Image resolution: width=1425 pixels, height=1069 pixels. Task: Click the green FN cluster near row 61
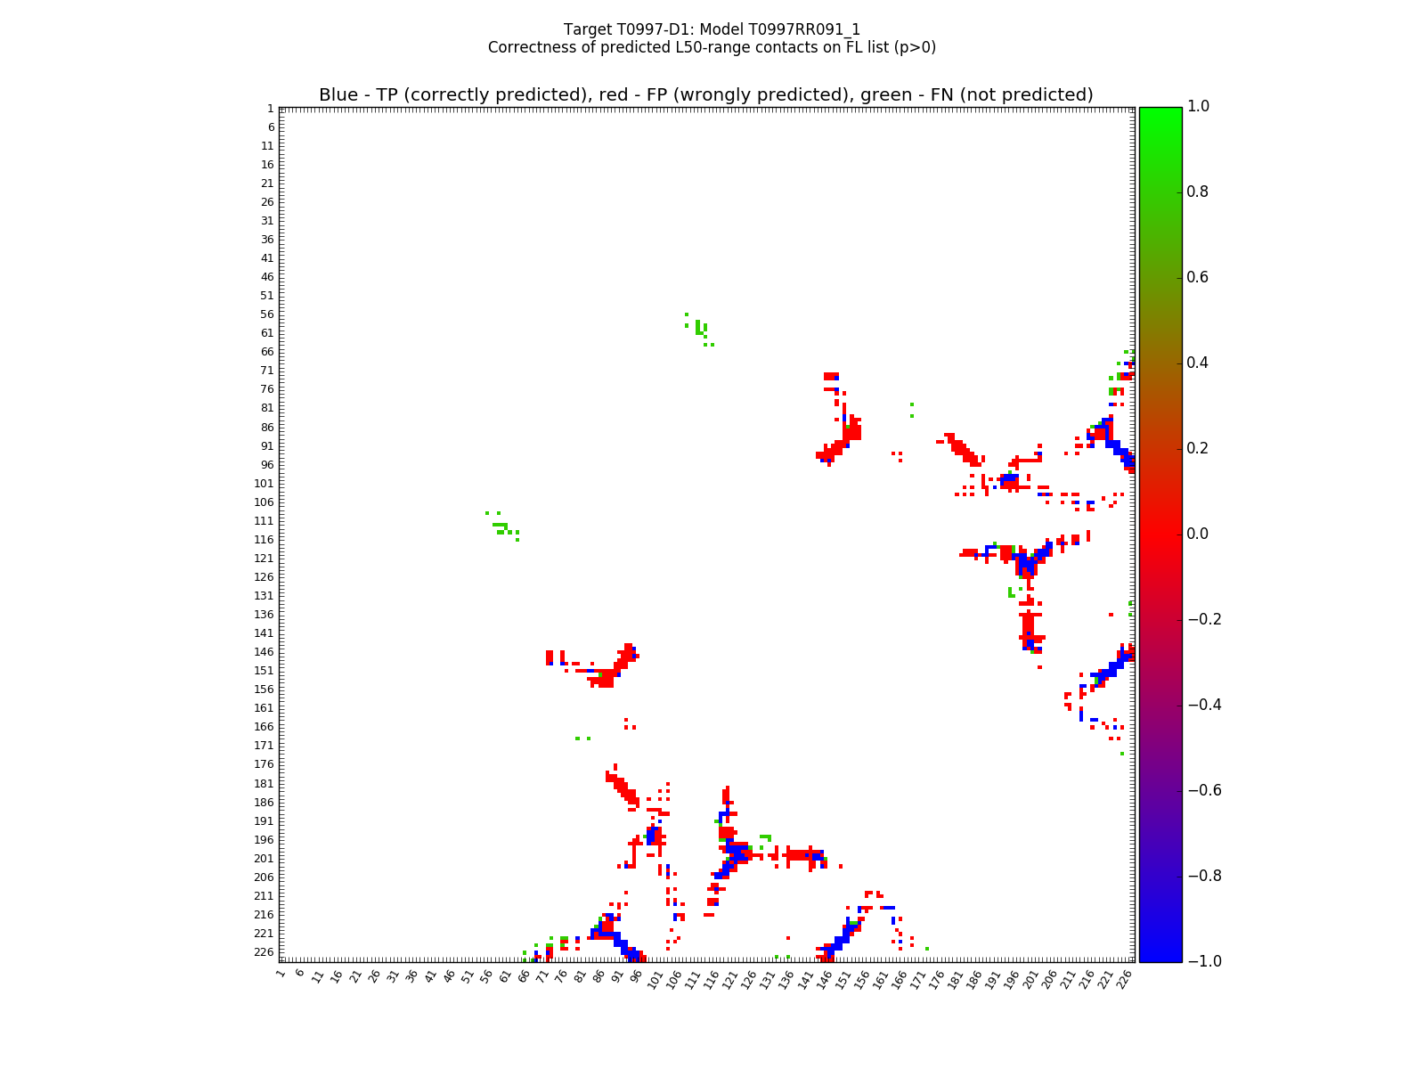pos(700,329)
